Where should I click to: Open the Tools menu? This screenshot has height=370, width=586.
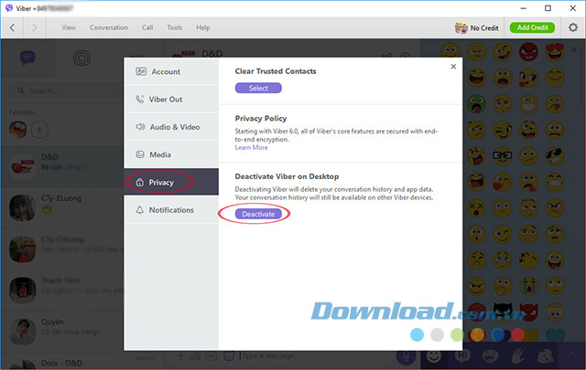[175, 27]
